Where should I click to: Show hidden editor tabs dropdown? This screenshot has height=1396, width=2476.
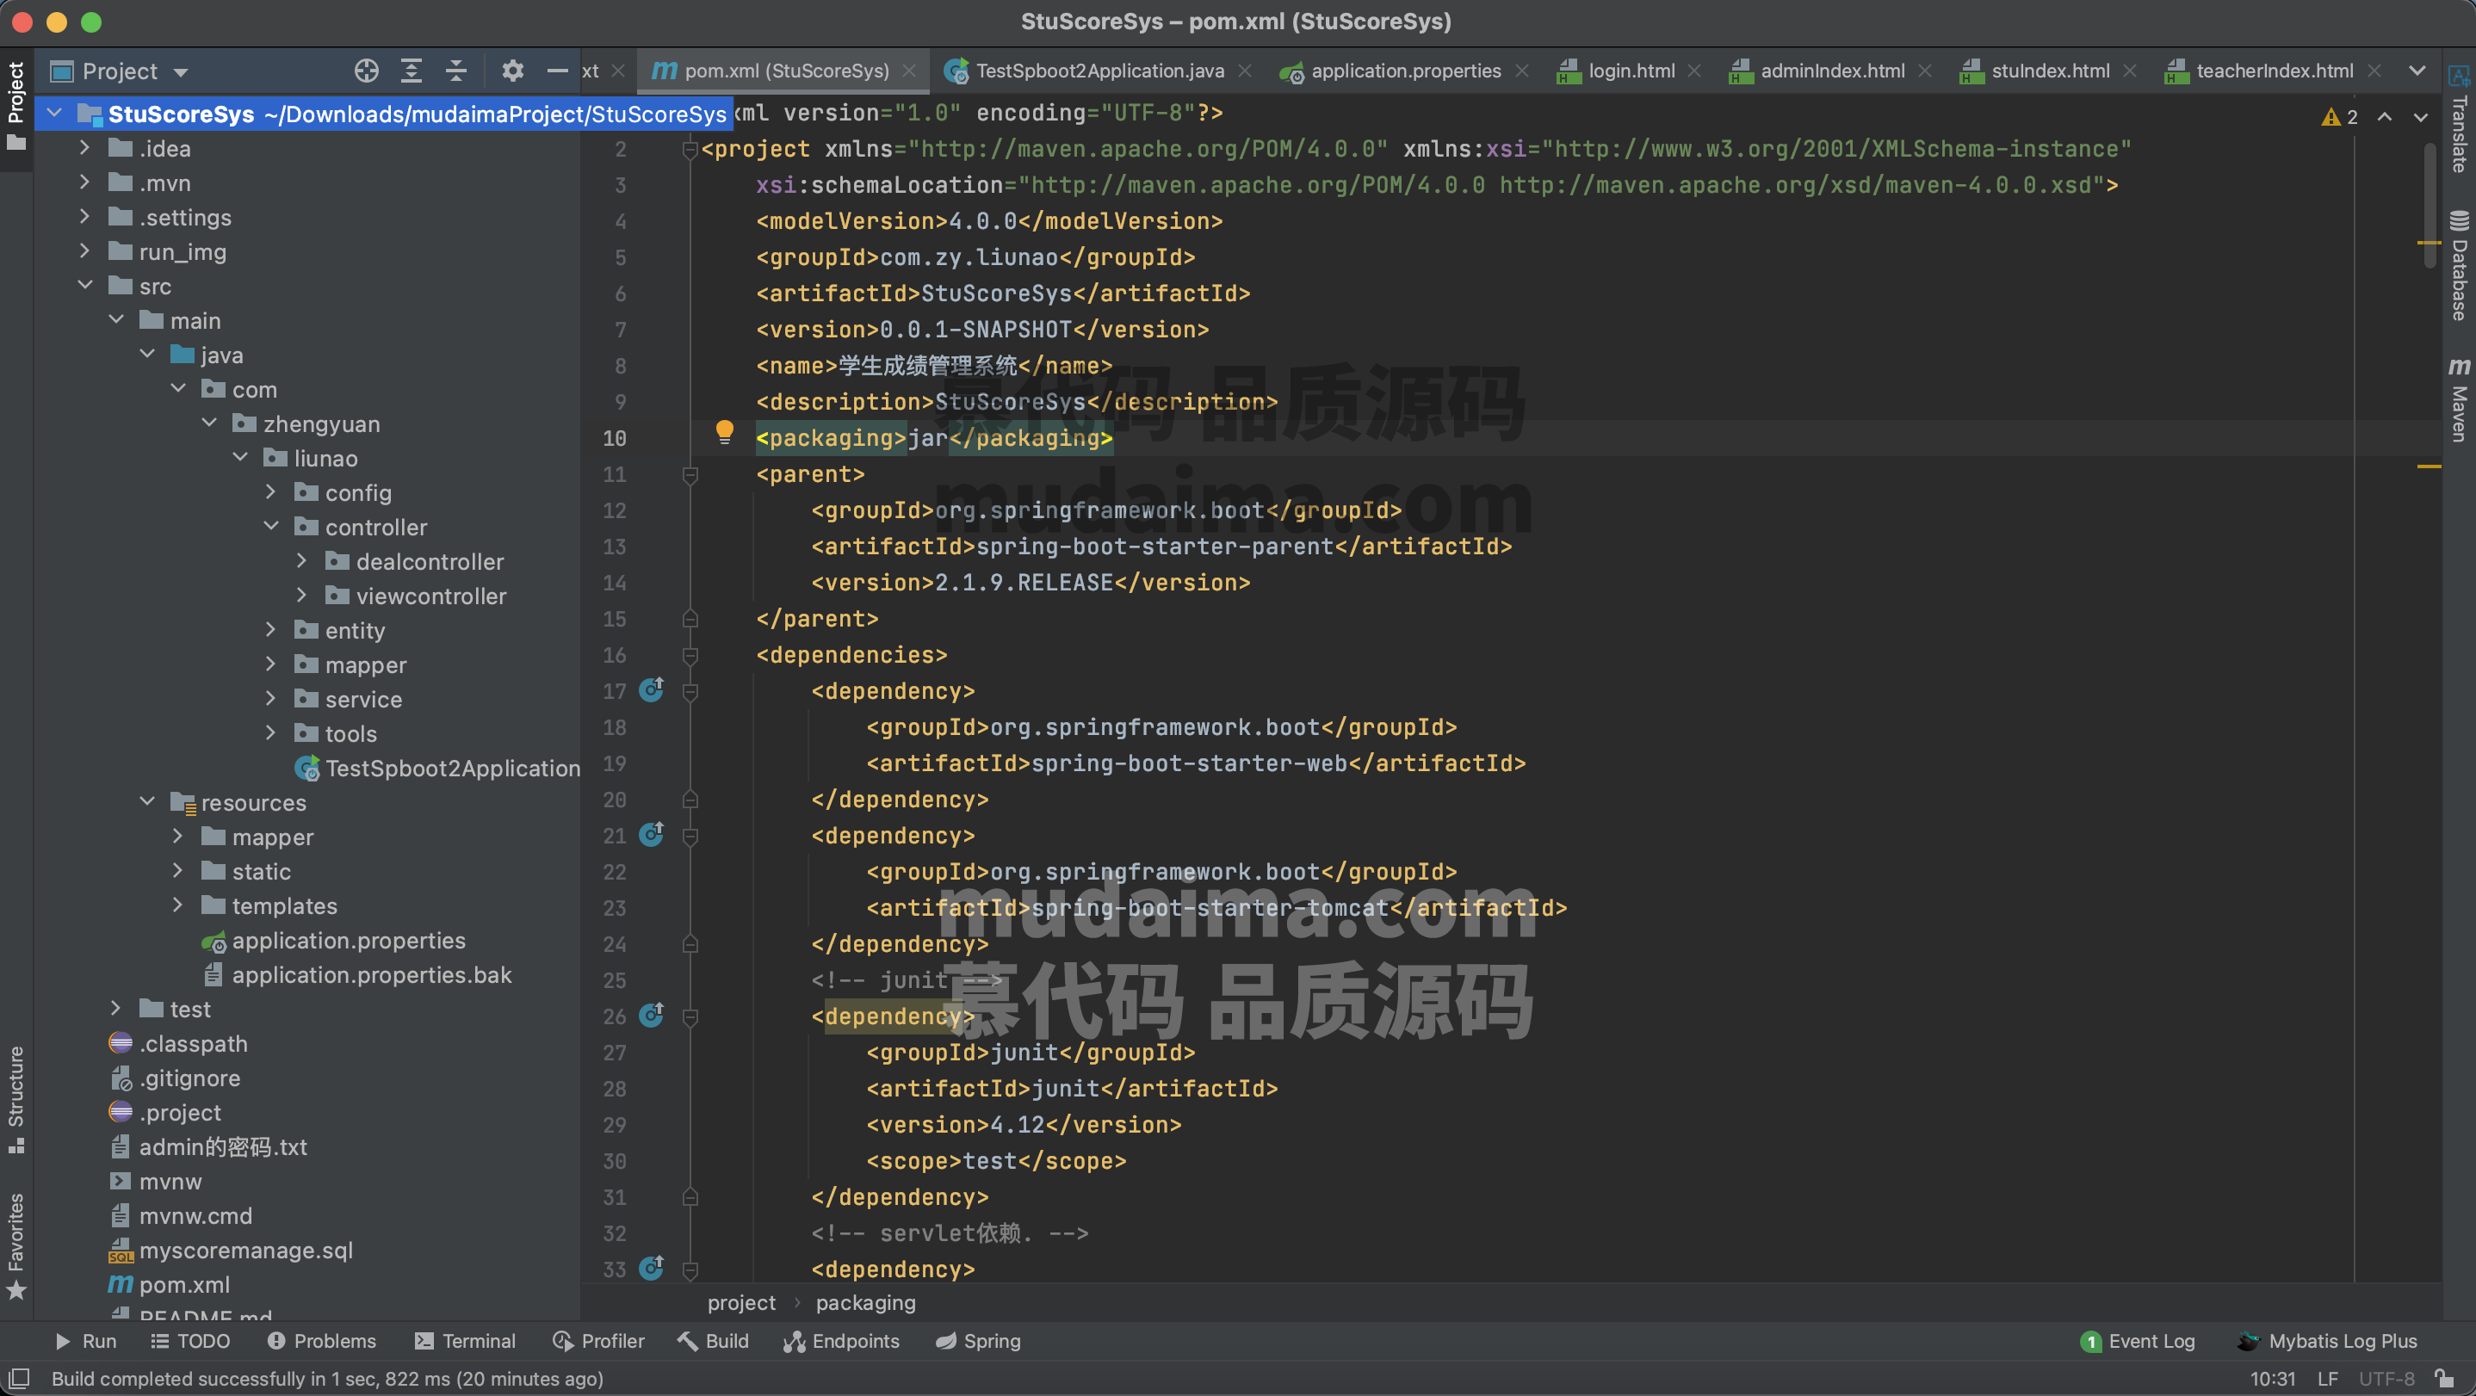tap(2417, 71)
